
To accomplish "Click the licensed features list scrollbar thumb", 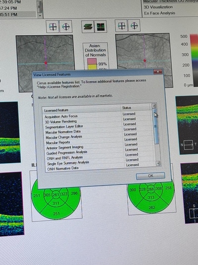I will (156, 127).
